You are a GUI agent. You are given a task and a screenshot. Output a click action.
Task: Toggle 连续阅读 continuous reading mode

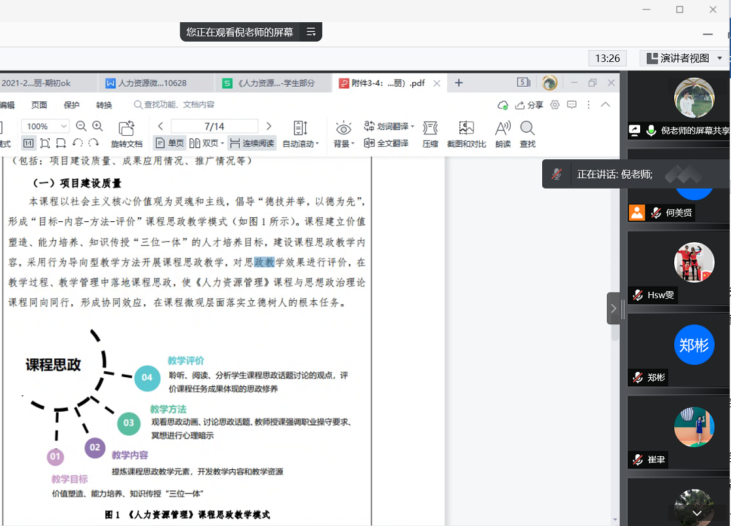click(252, 143)
